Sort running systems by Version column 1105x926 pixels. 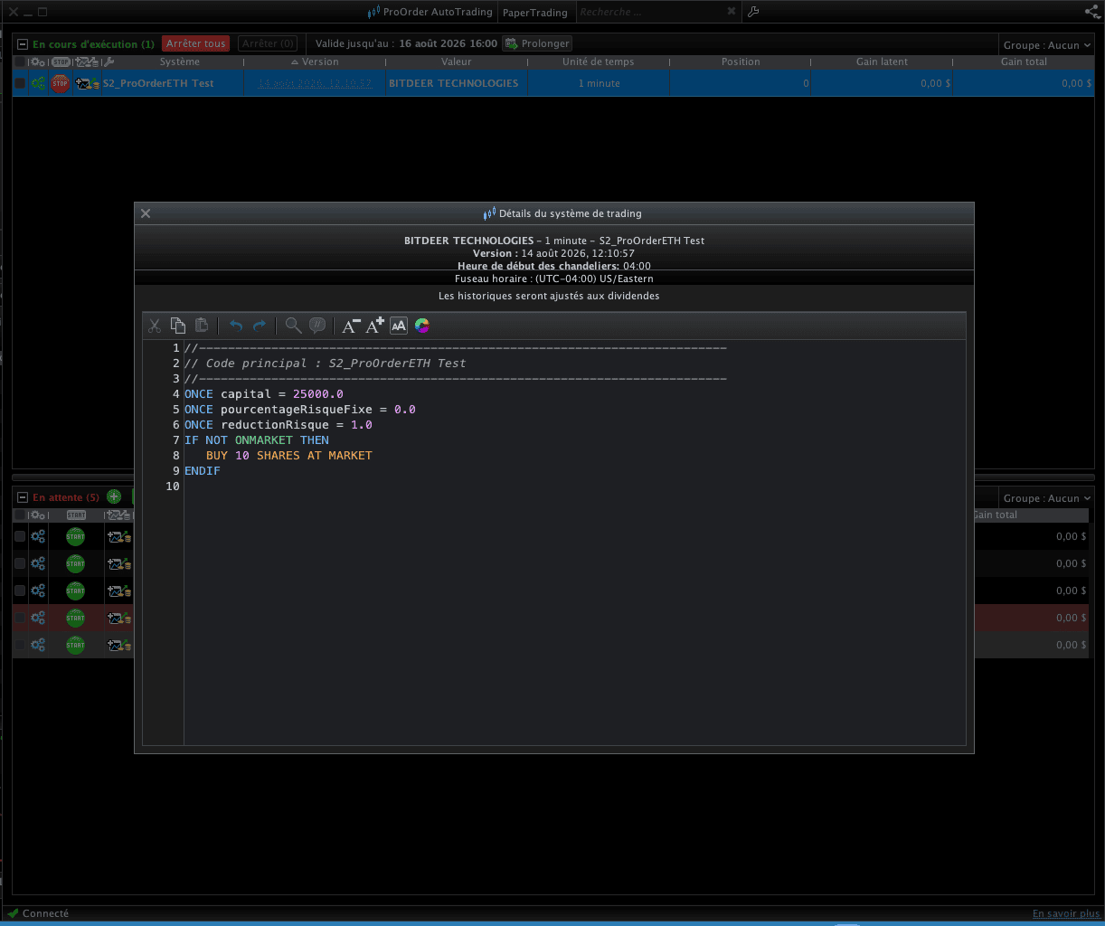[x=315, y=62]
